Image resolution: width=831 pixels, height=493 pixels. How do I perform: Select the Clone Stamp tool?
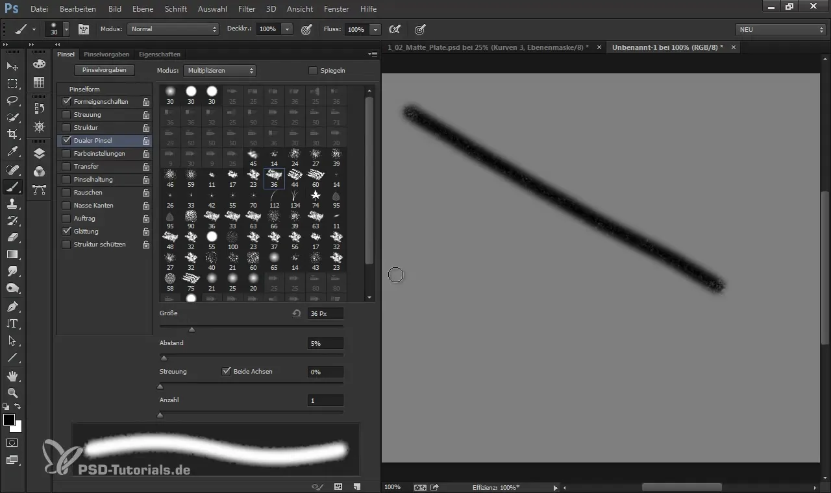tap(12, 204)
